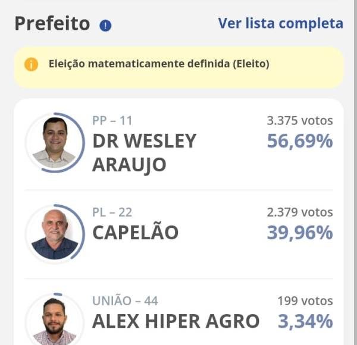Viewport: 357px width, 345px height.
Task: Select Dr Wesley Araujo's candidate photo
Action: coord(55,143)
